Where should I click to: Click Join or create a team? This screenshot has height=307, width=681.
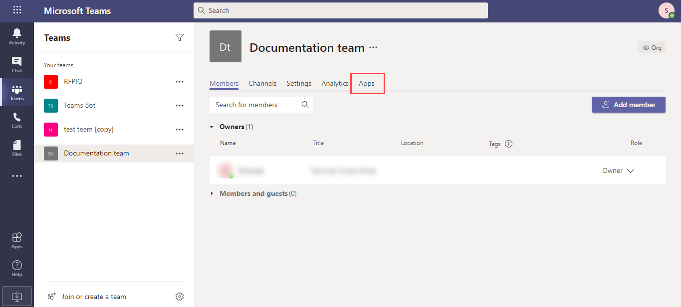pos(86,297)
